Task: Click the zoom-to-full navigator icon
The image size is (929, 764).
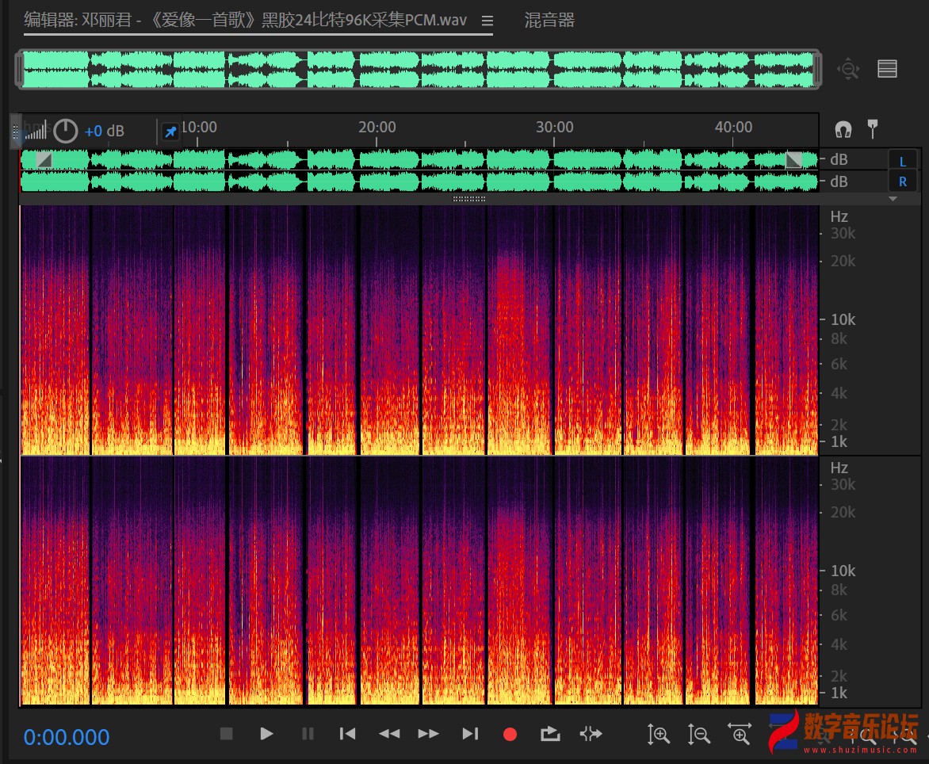Action: pos(848,69)
